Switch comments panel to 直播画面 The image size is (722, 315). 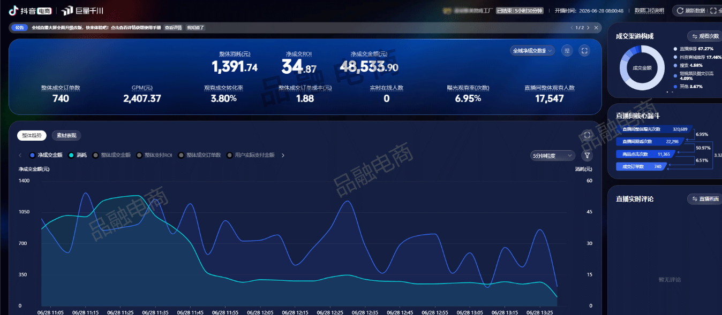[x=704, y=199]
